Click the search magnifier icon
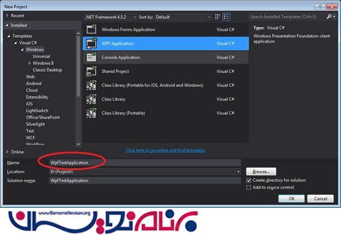The height and width of the screenshot is (235, 341). pos(329,16)
